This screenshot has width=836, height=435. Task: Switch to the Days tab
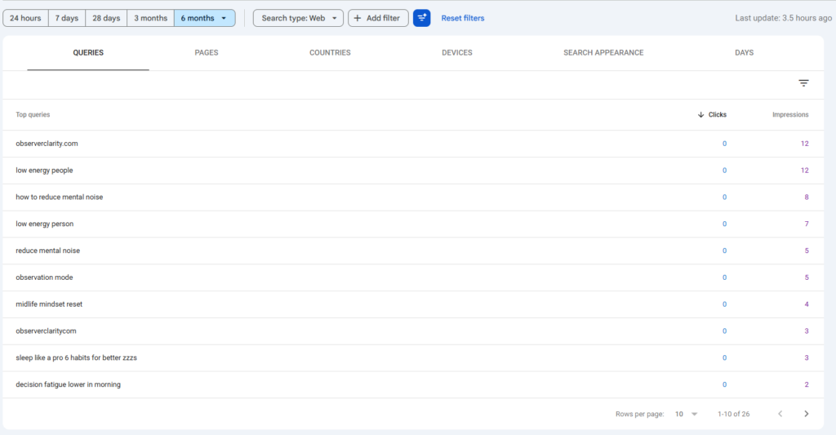(x=745, y=53)
